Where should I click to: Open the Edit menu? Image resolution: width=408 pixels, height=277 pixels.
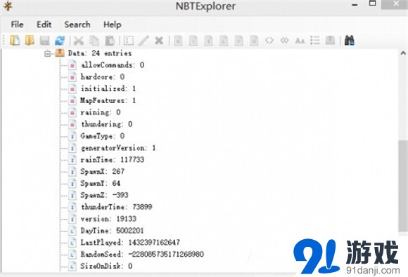click(44, 25)
